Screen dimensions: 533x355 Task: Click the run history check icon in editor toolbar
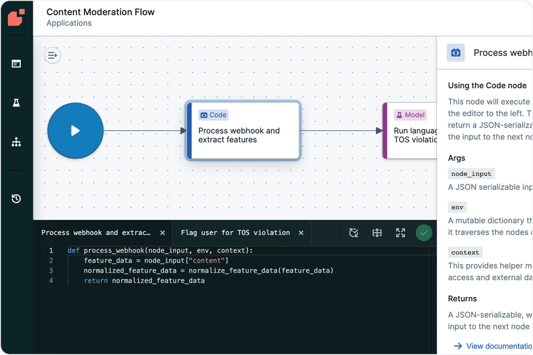tap(354, 233)
